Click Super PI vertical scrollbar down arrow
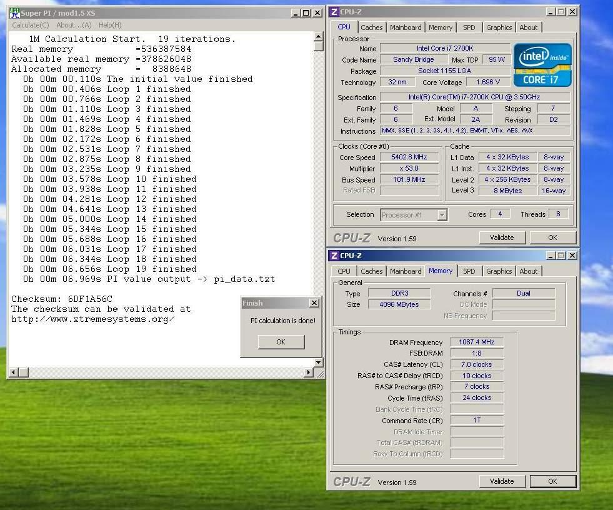The height and width of the screenshot is (510, 613). point(318,362)
